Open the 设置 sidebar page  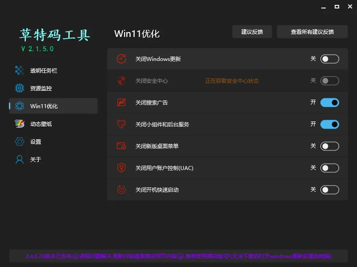coord(53,142)
